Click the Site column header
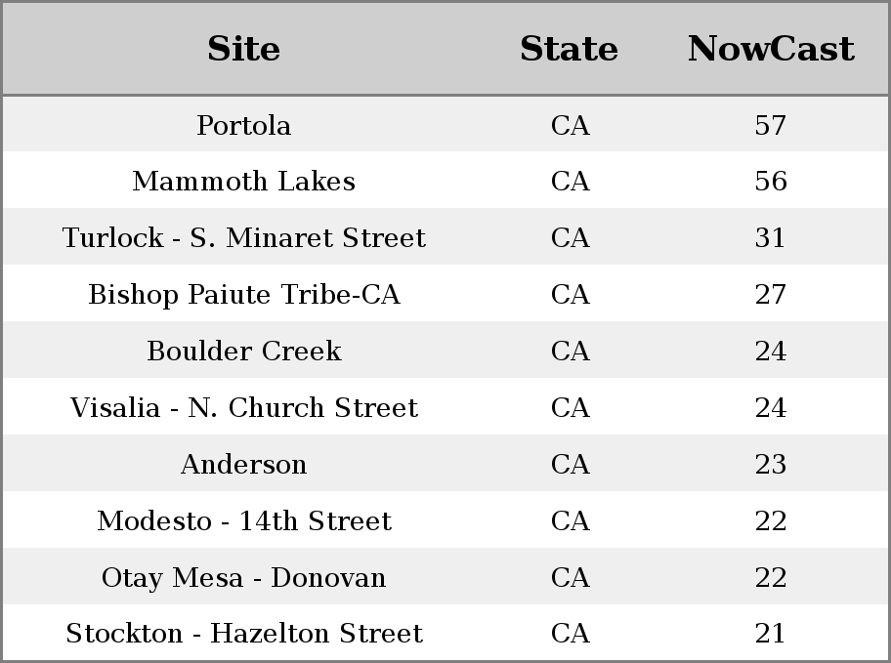Viewport: 891px width, 663px height. click(244, 48)
